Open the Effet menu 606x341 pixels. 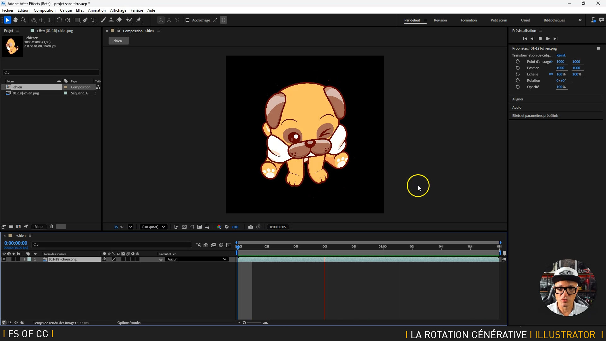(80, 10)
